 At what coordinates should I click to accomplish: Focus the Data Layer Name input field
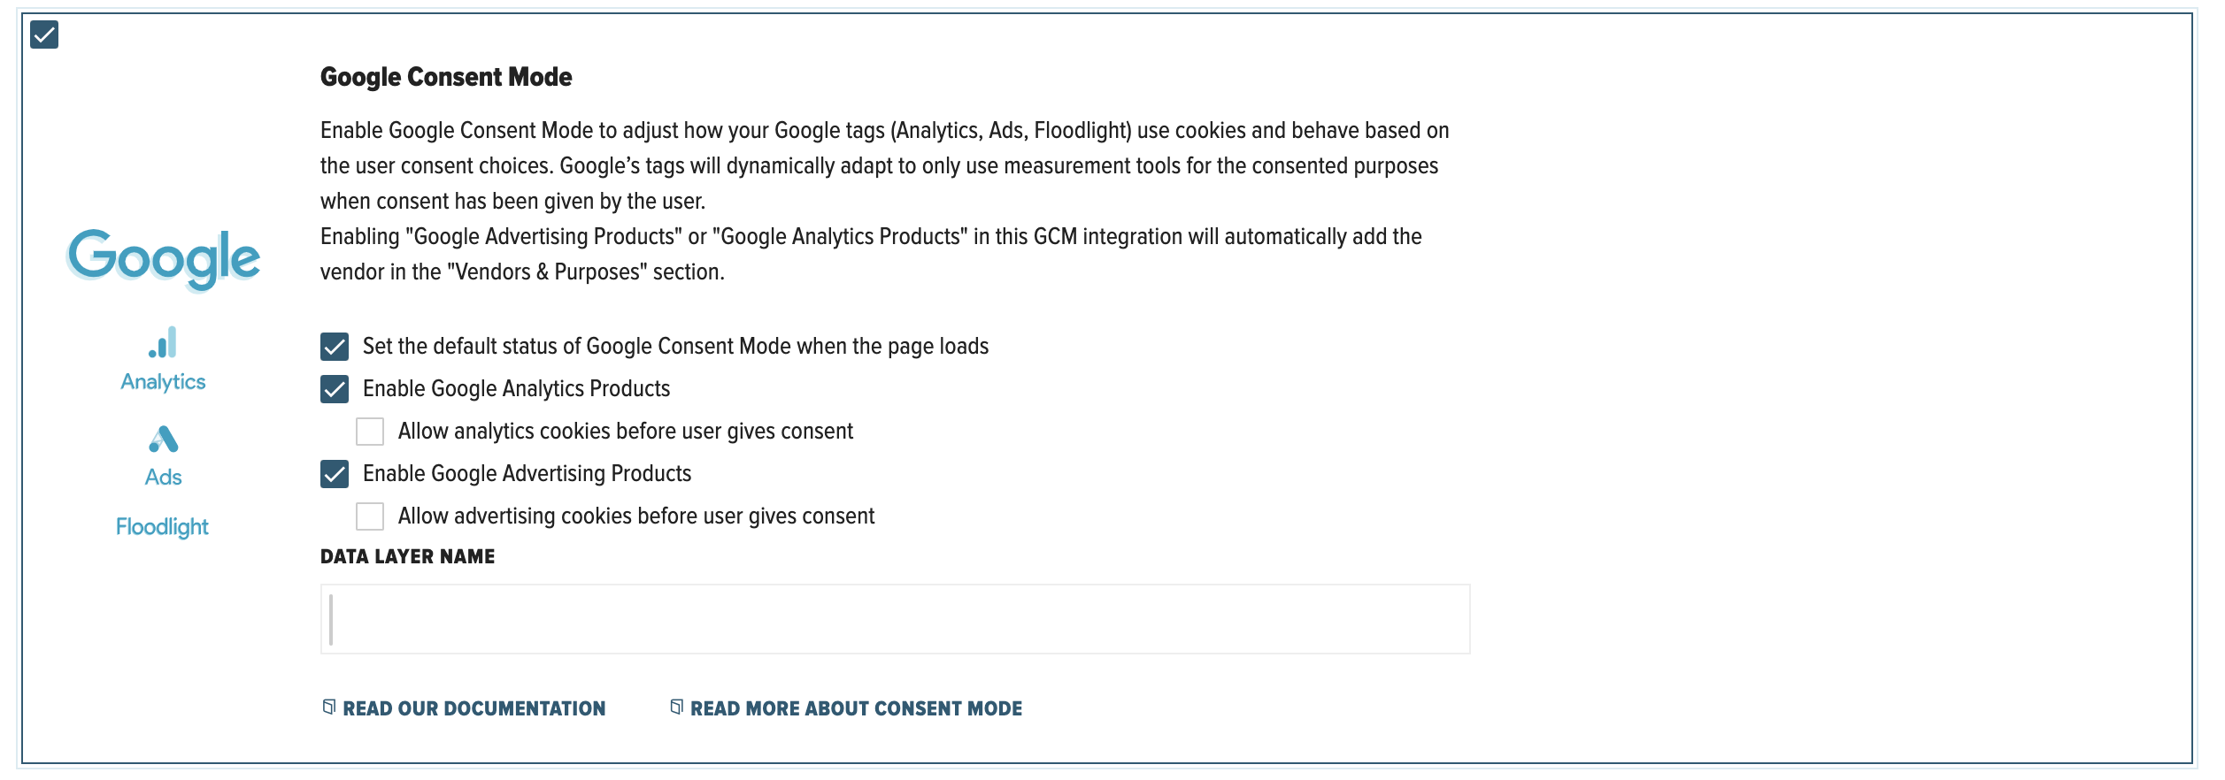coord(896,619)
